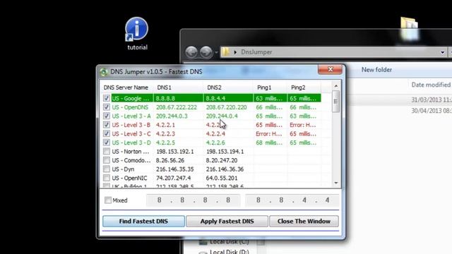Click the Local Disk (C:) drive icon
The width and height of the screenshot is (452, 254).
[203, 241]
